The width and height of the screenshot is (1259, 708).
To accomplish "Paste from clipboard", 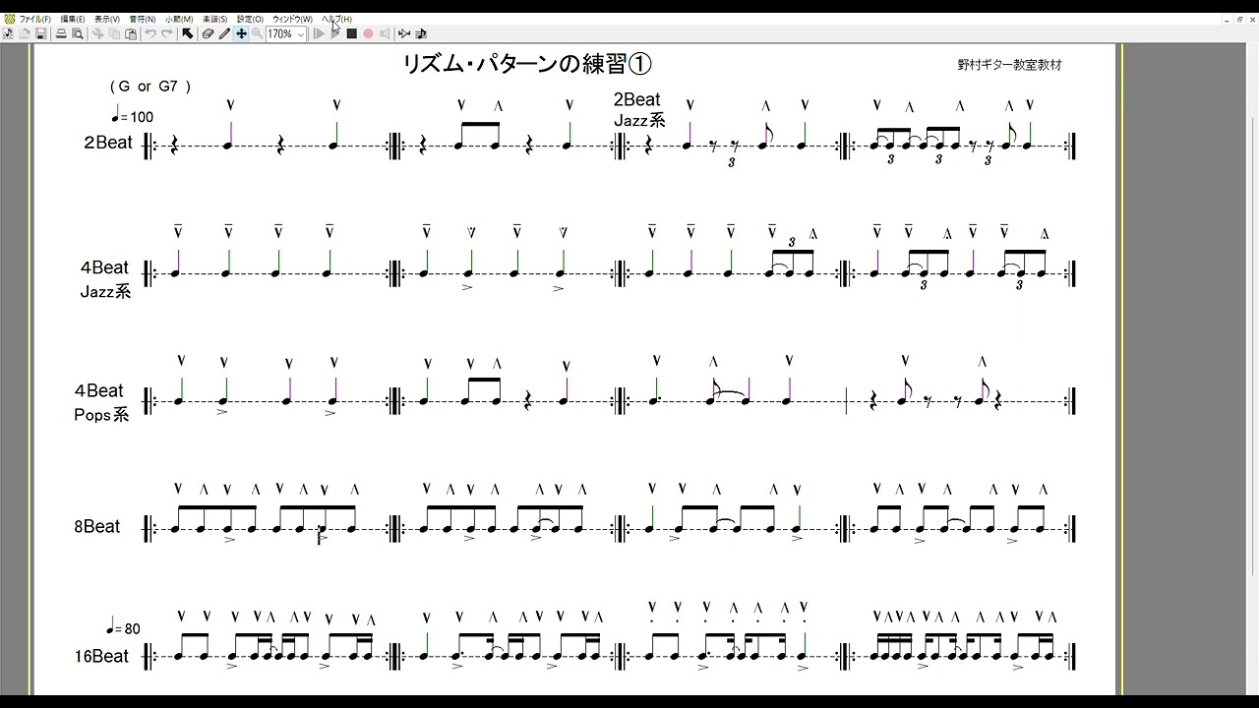I will click(x=131, y=33).
